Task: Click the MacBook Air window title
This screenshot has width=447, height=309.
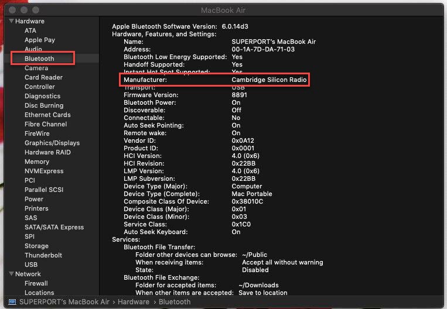Action: pos(223,11)
